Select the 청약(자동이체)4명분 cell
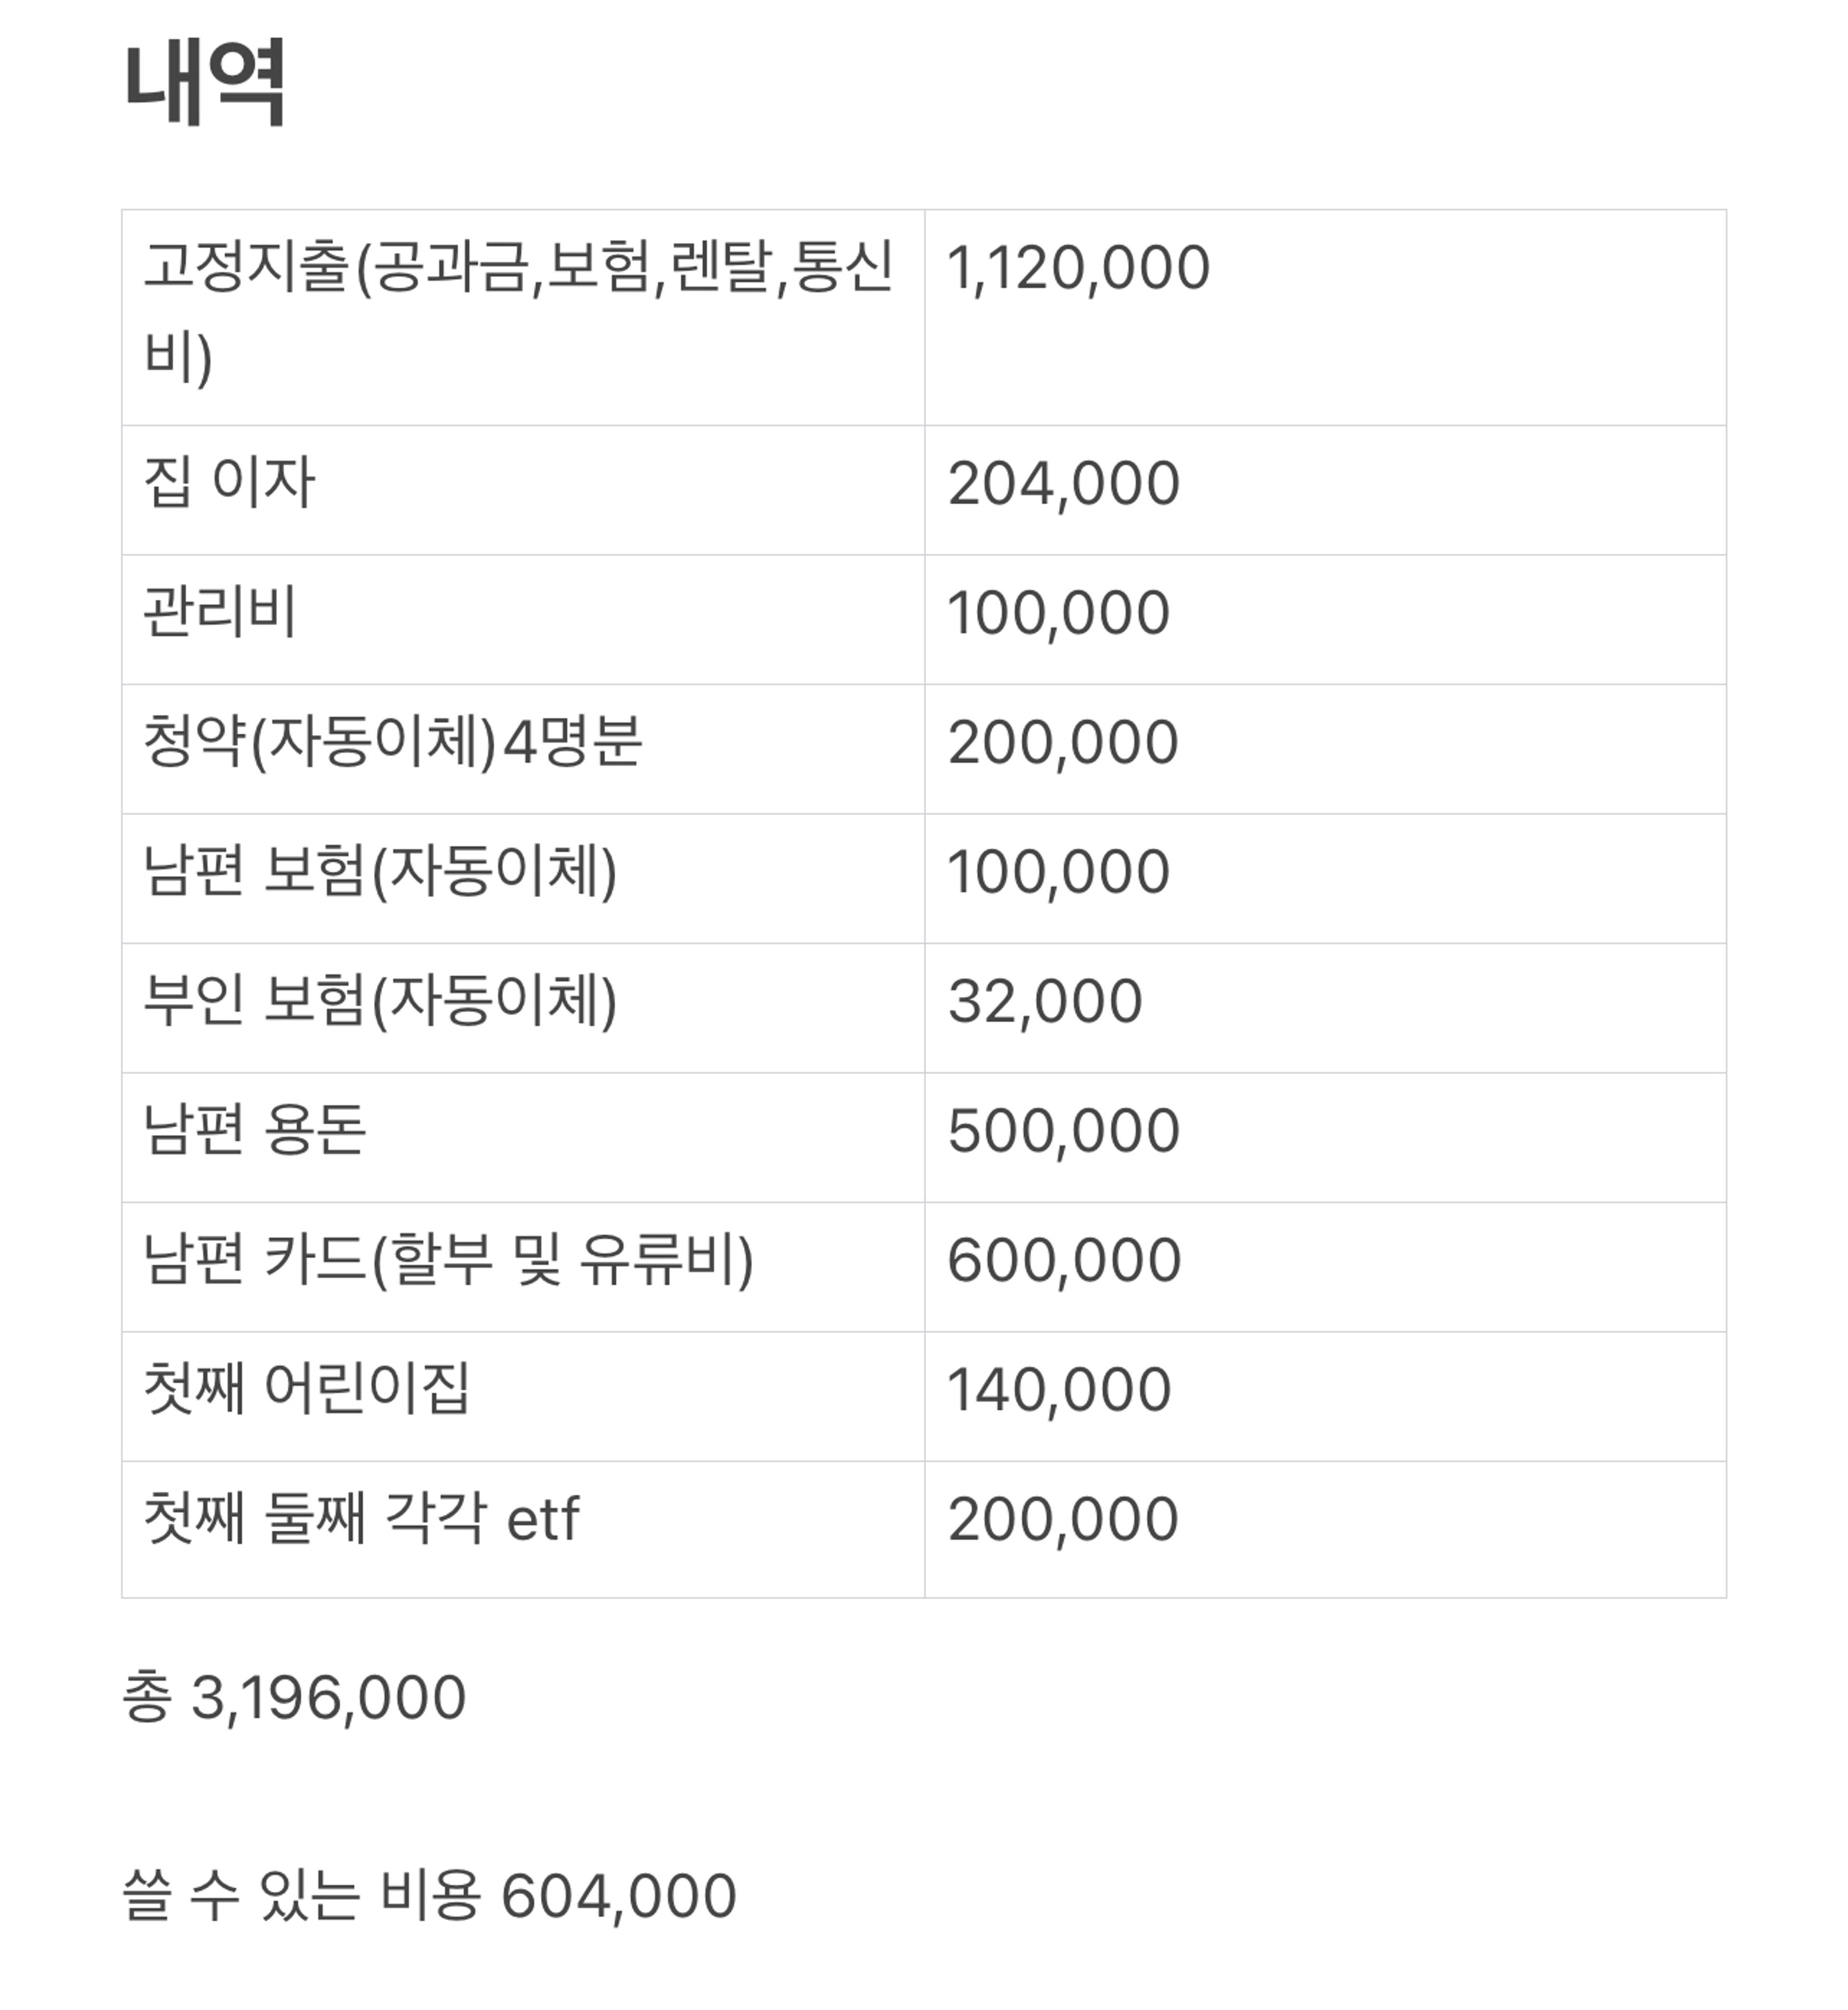 click(x=523, y=749)
